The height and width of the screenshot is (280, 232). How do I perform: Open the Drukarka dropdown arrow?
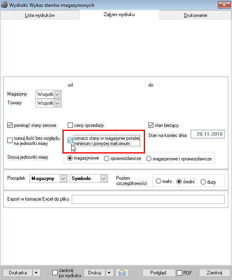coord(36,273)
